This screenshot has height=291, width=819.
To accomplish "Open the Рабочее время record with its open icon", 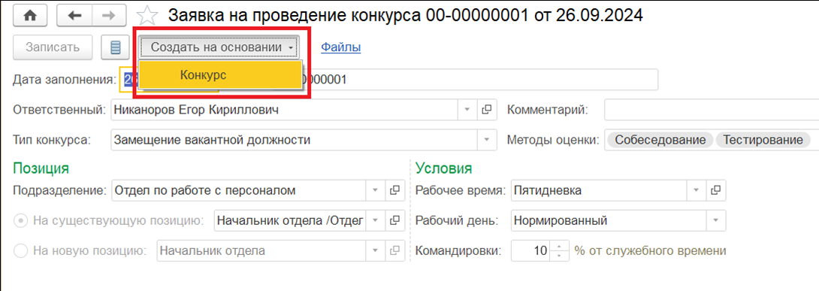I will [716, 191].
